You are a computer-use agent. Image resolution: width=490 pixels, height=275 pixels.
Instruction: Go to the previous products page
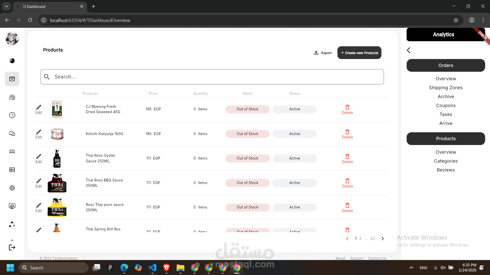click(x=347, y=239)
